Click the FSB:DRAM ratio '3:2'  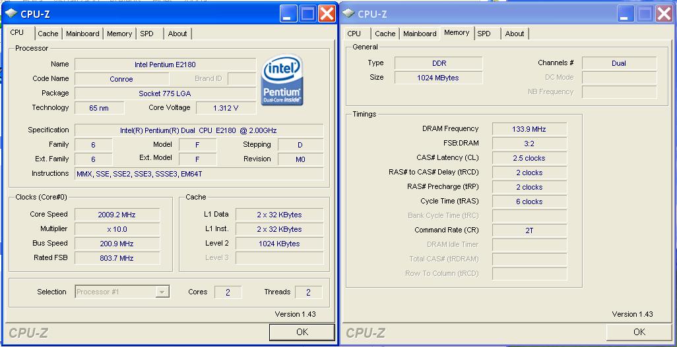[x=529, y=144]
